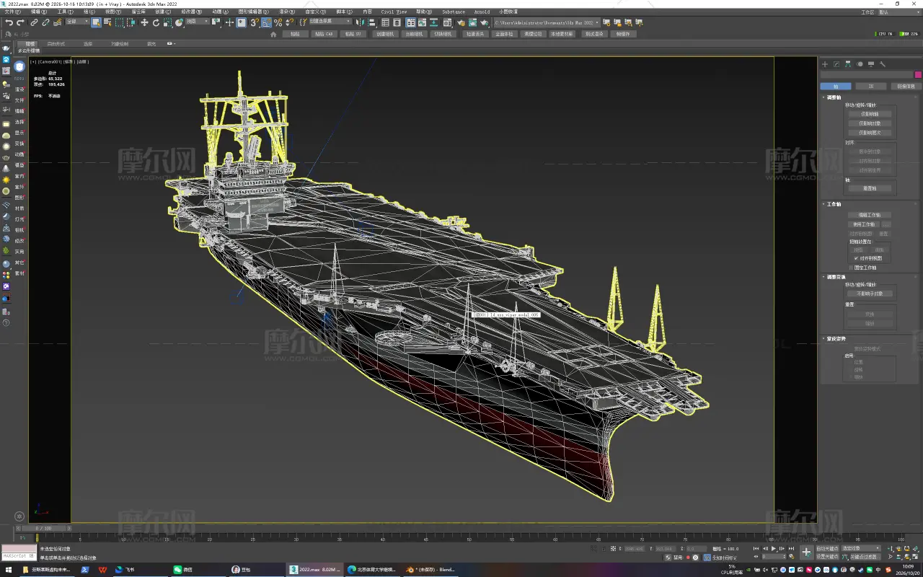The image size is (923, 577).
Task: Open the Hierarchy tab in command panel
Action: point(848,64)
